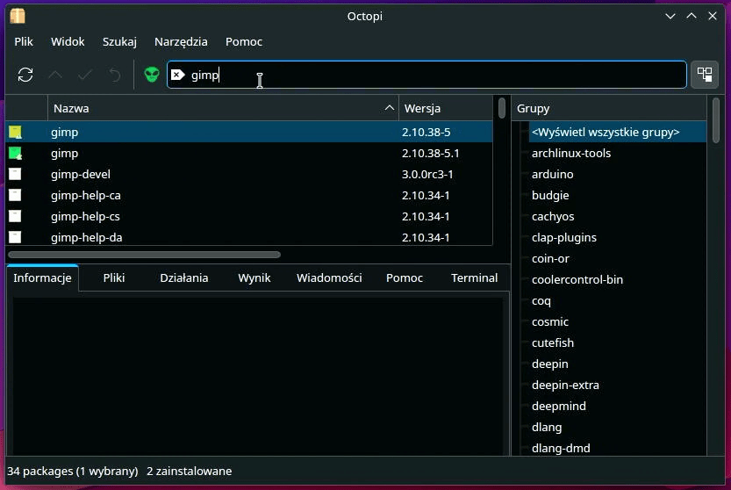Click status icon of gimp 2.10.38-5.1
Screen dimensions: 731x490
tap(15, 153)
